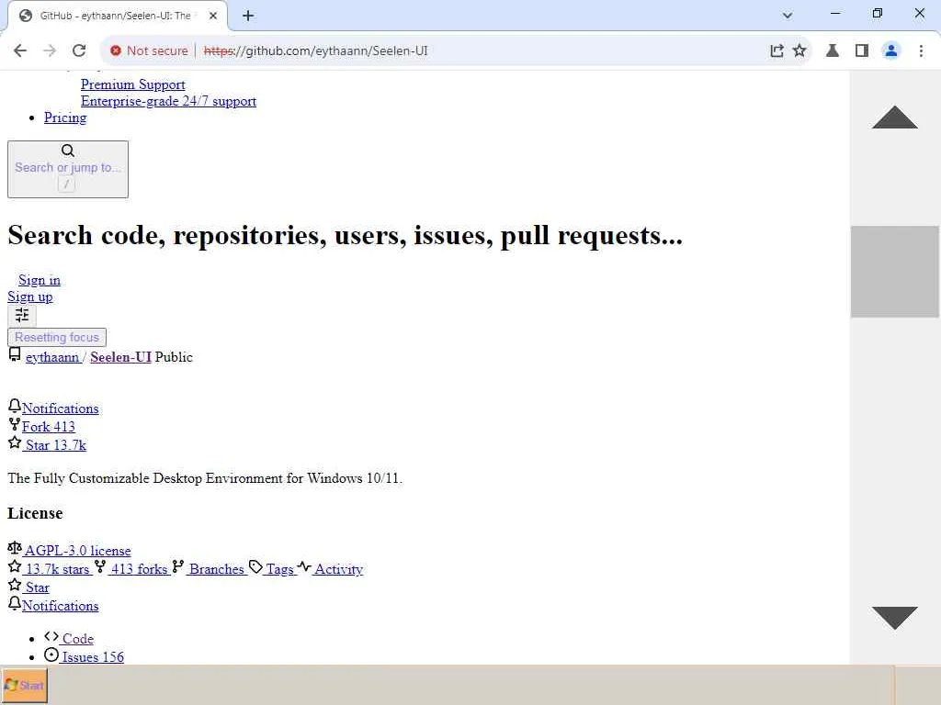Star the repository via Star 13.7k
This screenshot has height=705, width=941.
56,445
